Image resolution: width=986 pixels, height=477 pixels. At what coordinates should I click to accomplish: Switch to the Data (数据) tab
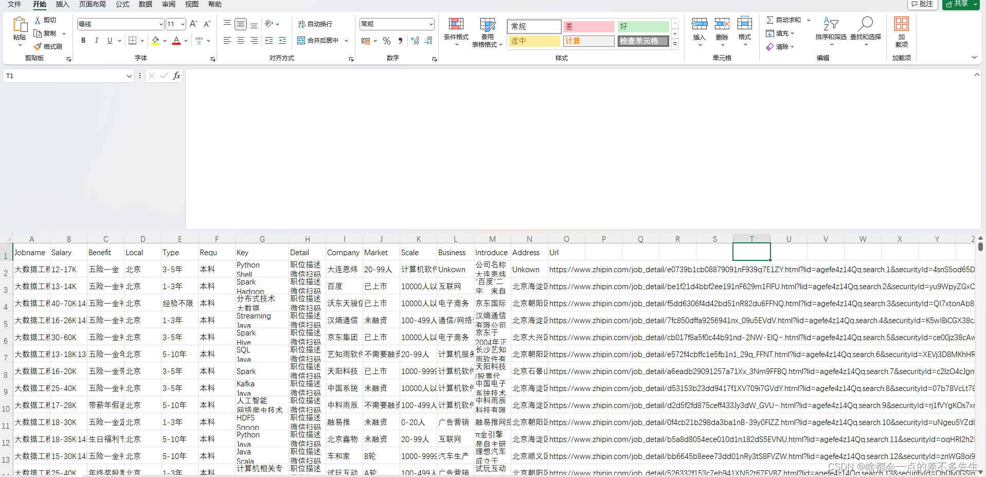pyautogui.click(x=146, y=4)
